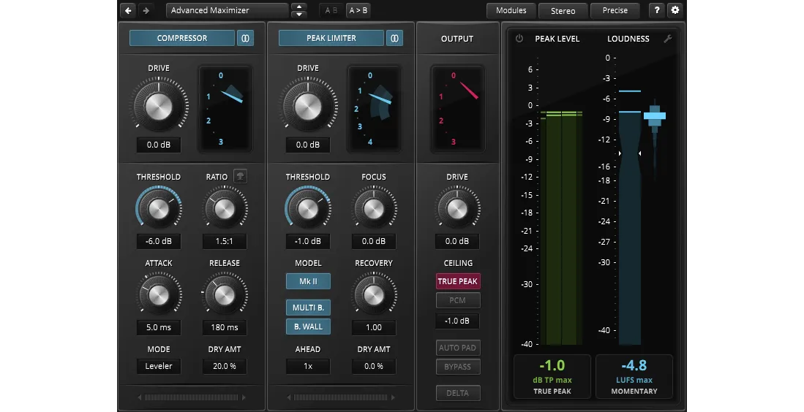Click the Compressor Release knob
This screenshot has height=412, width=804.
click(x=224, y=294)
